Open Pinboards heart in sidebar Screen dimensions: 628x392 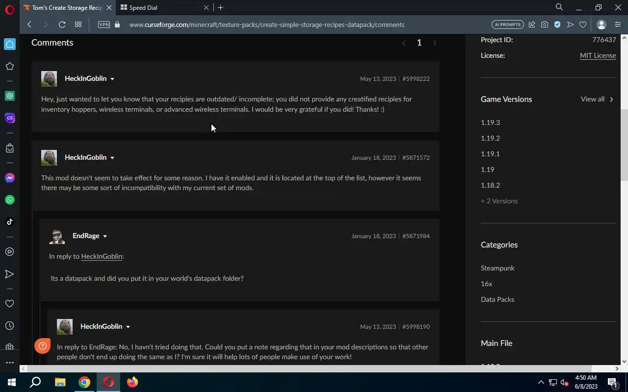tap(9, 304)
